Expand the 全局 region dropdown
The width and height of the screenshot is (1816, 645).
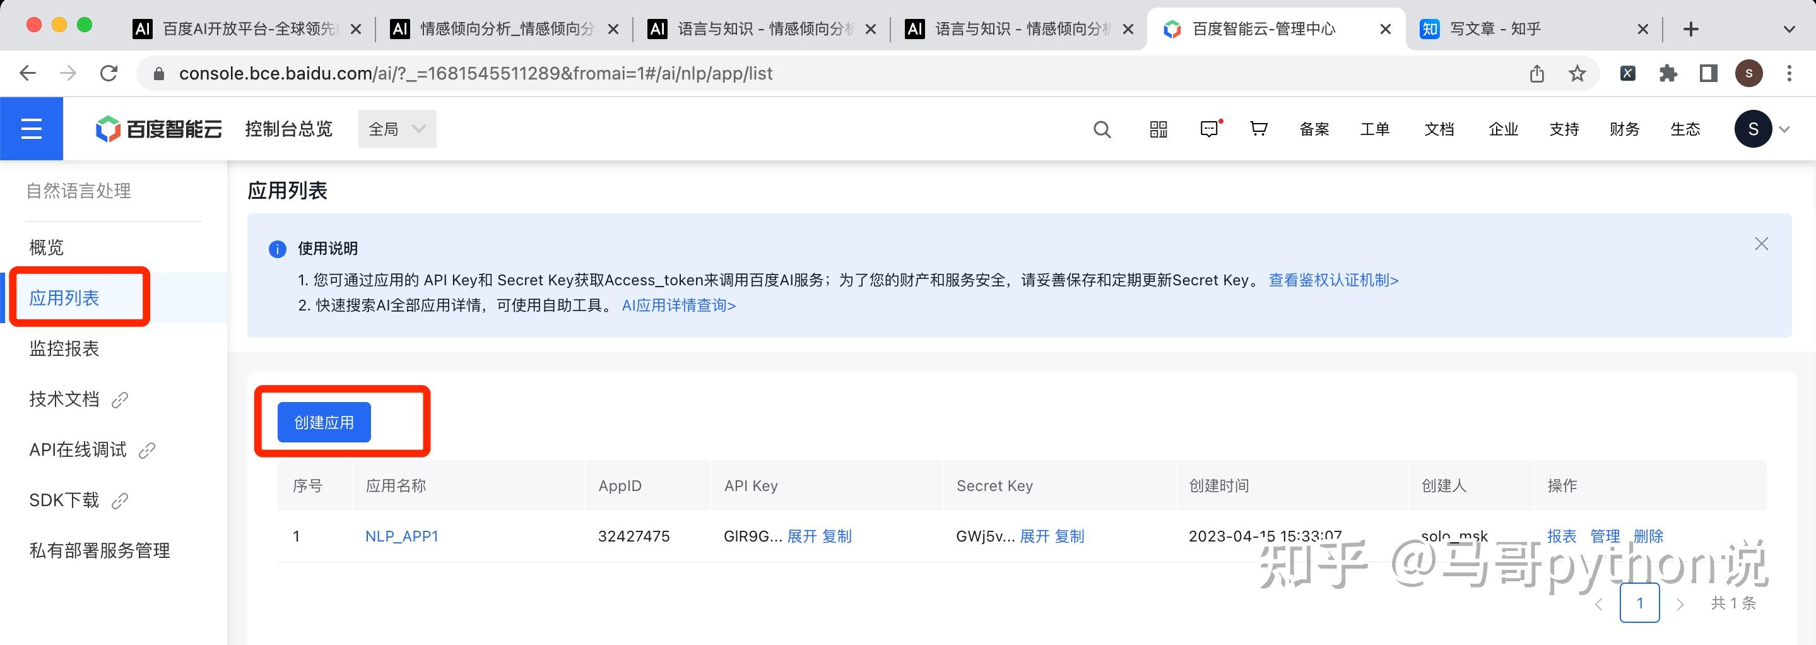click(397, 129)
